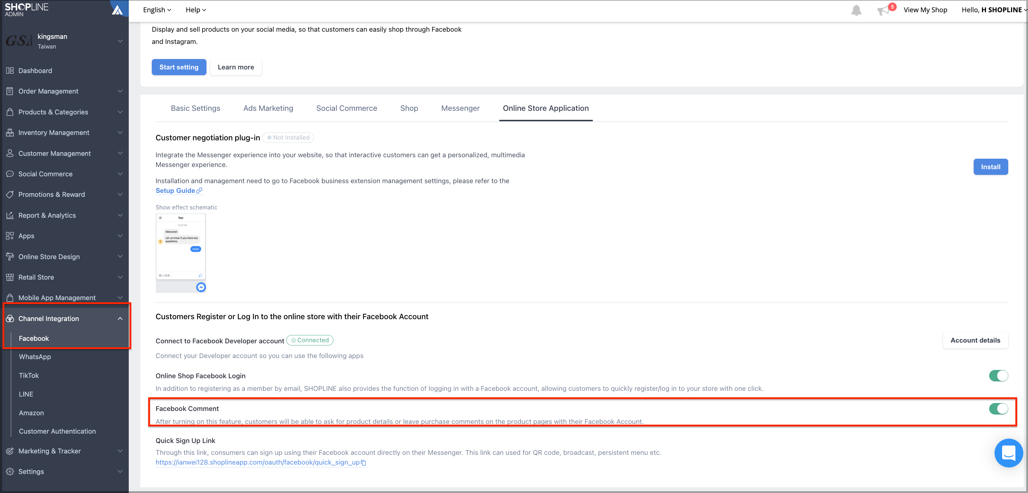Expand the Apps menu chevron
Screen dimensions: 1028x493
pos(120,236)
